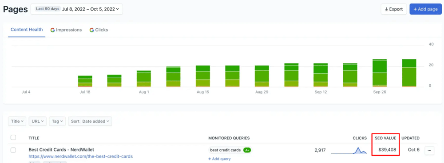Click the Last 90 days badge
The width and height of the screenshot is (444, 163).
coord(48,9)
